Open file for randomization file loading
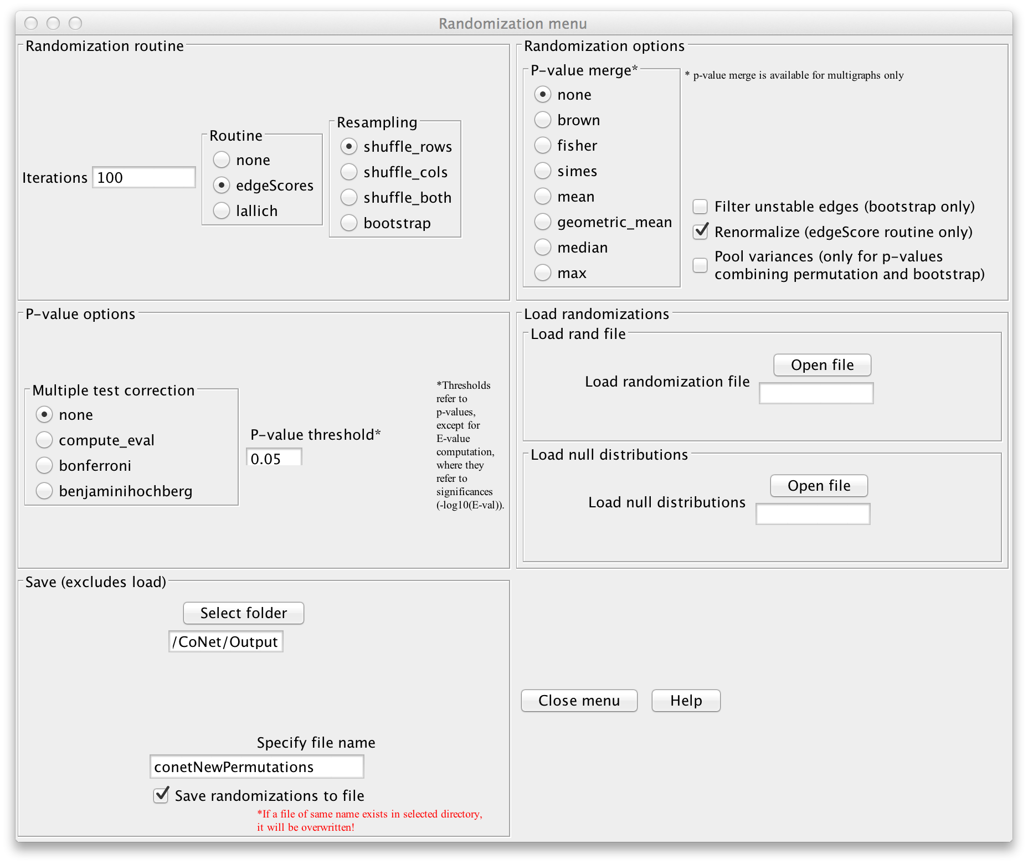 tap(822, 365)
